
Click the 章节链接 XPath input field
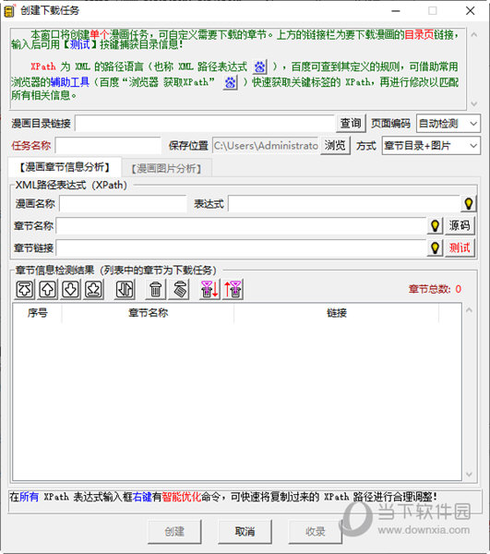pyautogui.click(x=241, y=247)
